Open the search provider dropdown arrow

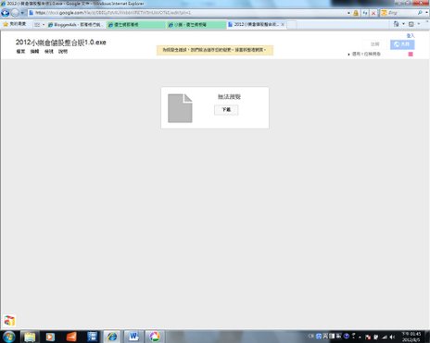coord(427,13)
